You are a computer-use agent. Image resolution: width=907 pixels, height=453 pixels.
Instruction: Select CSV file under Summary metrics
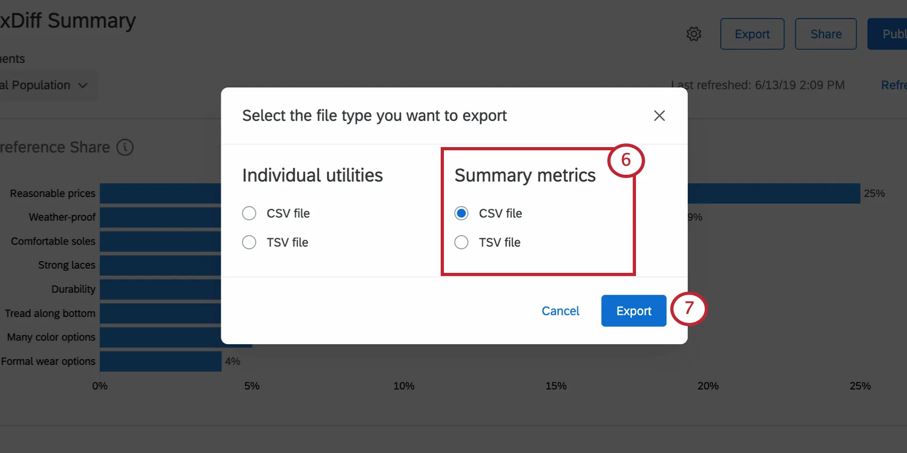click(462, 213)
